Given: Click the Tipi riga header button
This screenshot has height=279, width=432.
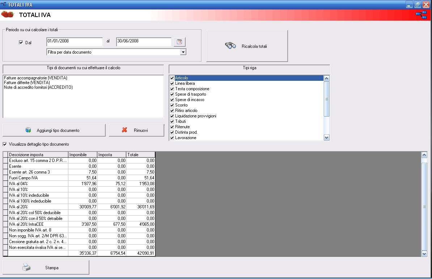Looking at the screenshot, I should coord(249,68).
